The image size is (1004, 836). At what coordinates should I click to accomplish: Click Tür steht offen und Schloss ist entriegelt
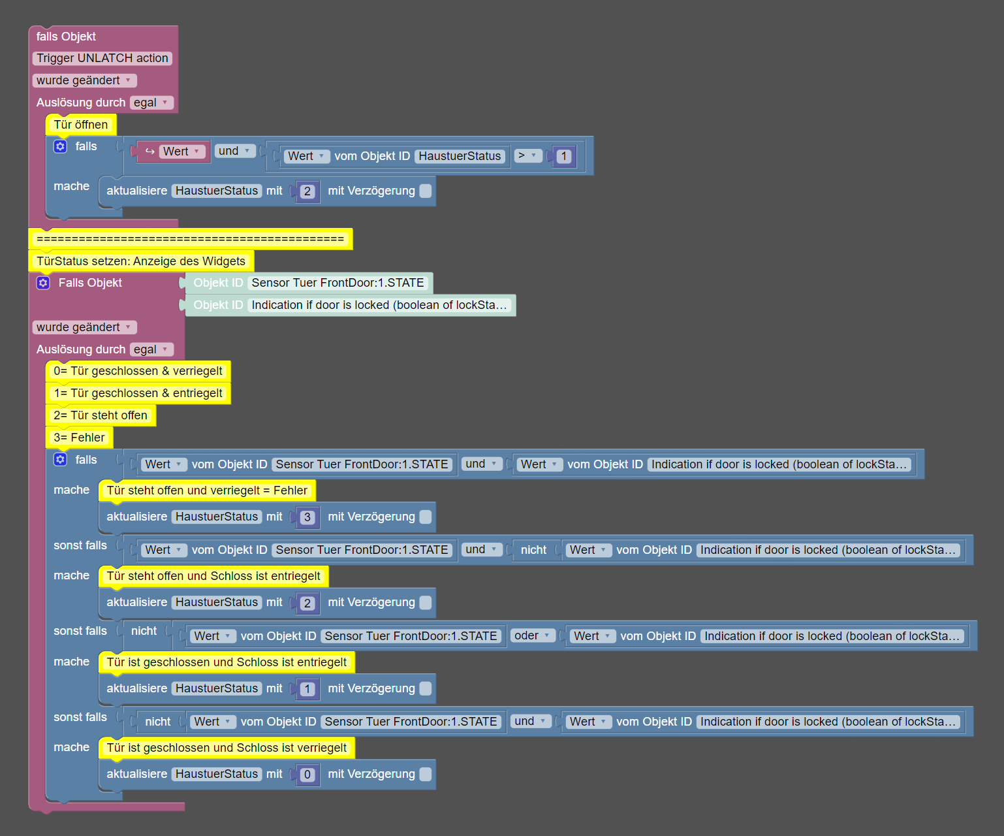213,576
